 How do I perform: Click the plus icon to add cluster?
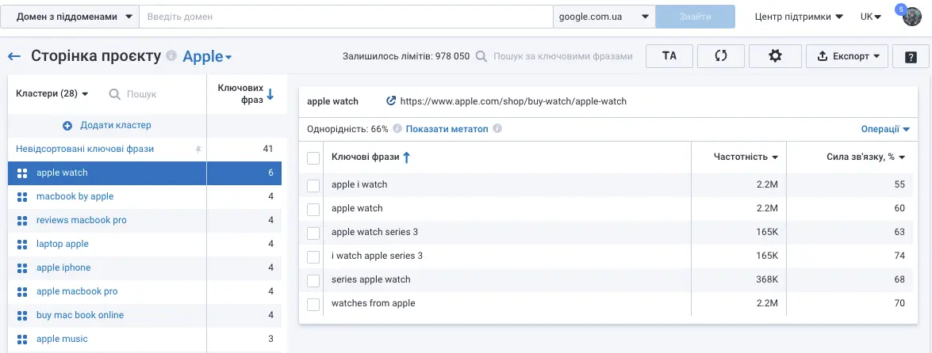67,125
